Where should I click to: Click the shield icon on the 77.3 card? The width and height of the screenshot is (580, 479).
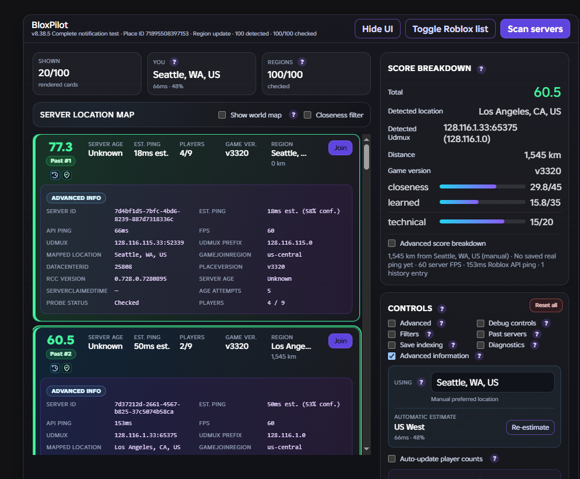tap(67, 175)
